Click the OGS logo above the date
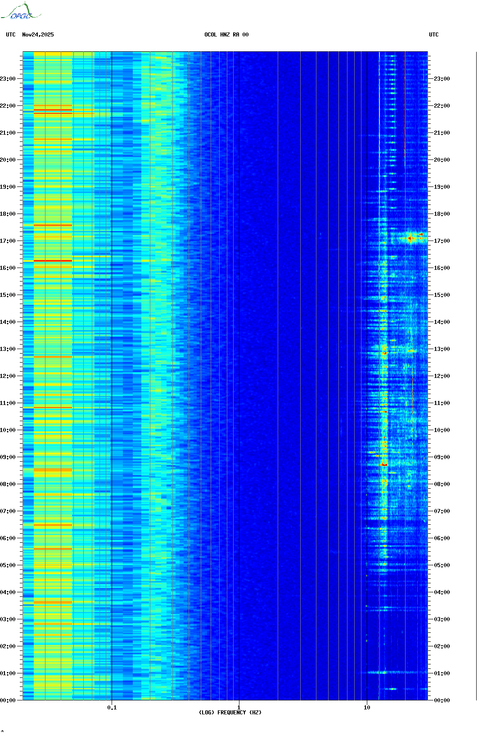The height and width of the screenshot is (736, 496). coord(21,11)
